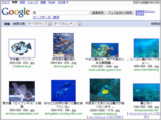The height and width of the screenshot is (120, 161).
Task: Open the 青文魚 goldfish thumbnail
Action: (22, 91)
